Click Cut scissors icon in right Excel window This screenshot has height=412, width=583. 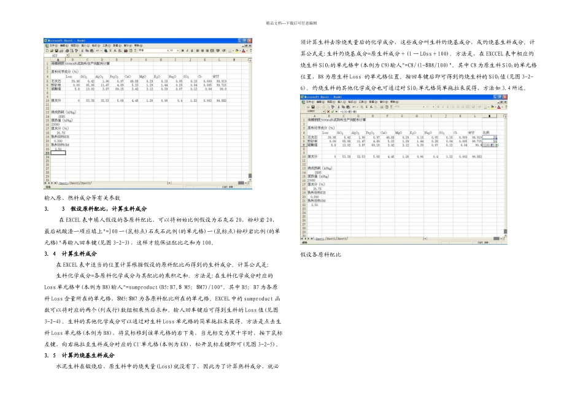tap(339, 107)
